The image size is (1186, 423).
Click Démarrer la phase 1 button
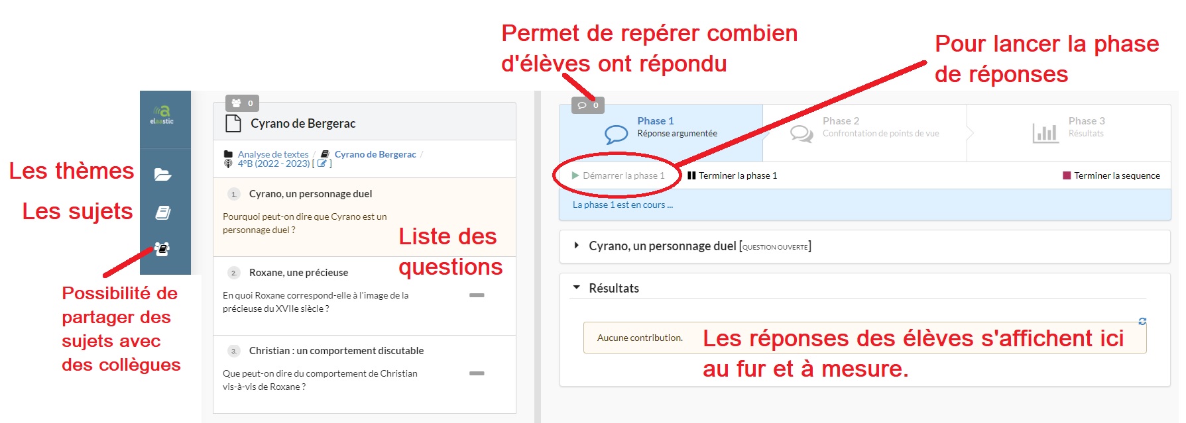coord(618,175)
